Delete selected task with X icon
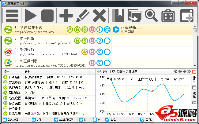This screenshot has width=199, height=124. [x=99, y=16]
